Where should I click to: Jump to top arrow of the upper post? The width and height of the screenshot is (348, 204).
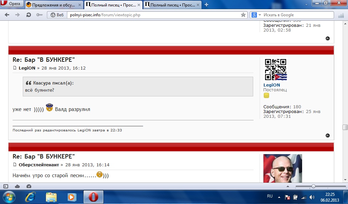[x=328, y=38]
